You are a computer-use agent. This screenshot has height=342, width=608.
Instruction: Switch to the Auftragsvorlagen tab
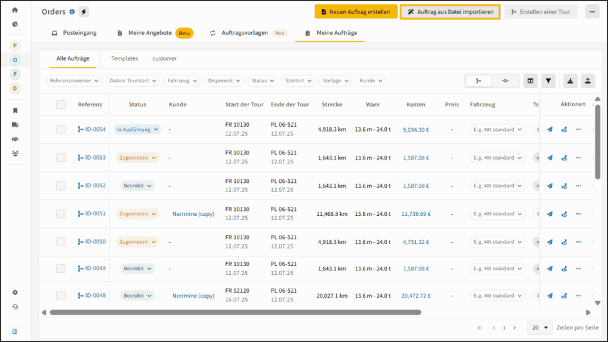tap(248, 33)
